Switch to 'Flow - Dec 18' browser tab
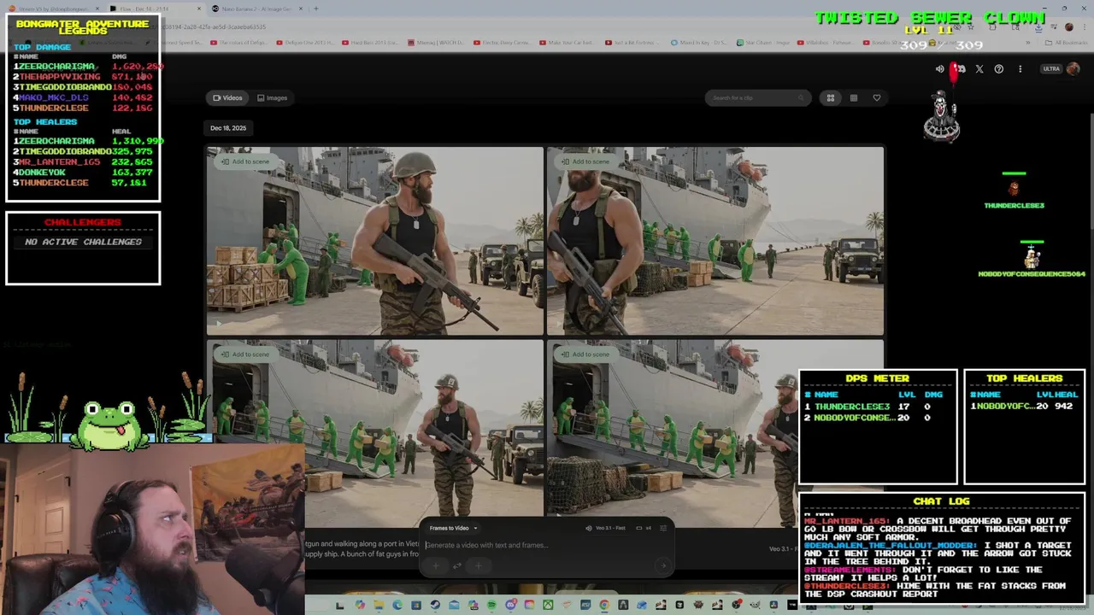Screen dimensions: 1094x615 click(154, 9)
